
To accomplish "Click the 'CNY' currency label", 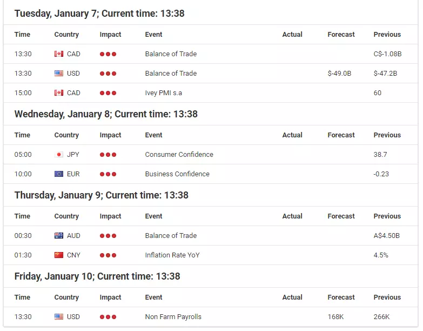I will click(x=73, y=255).
